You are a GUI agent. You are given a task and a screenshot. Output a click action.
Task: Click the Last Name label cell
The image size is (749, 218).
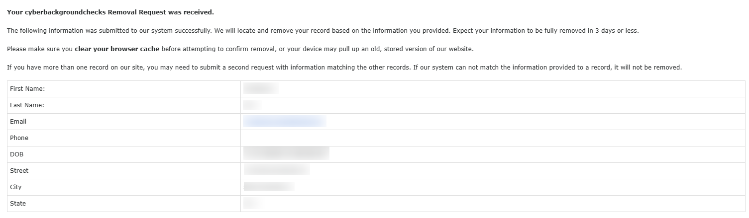coord(124,105)
